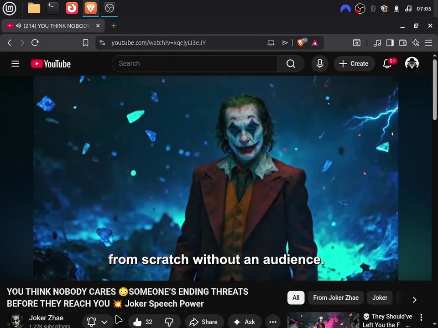
Task: Switch to Brave browser in taskbar
Action: pos(90,8)
